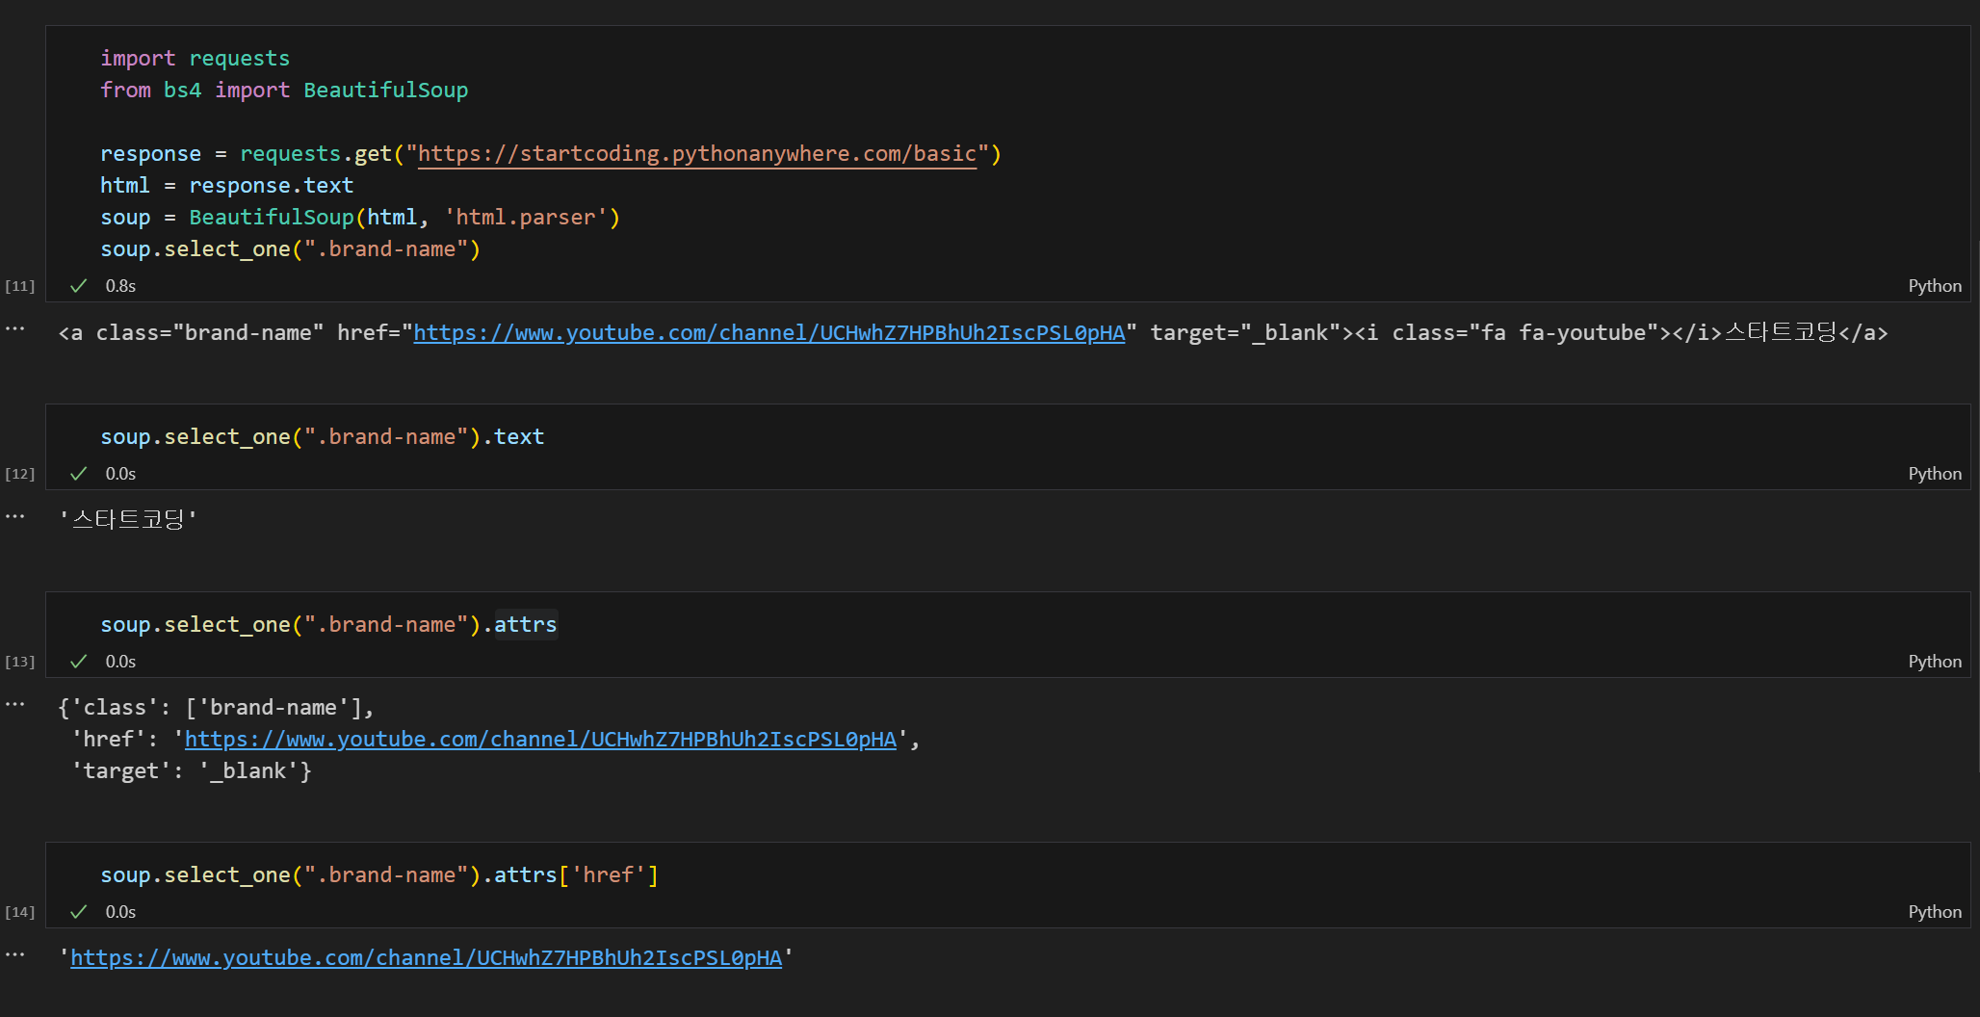Click the 'target': '_blank' output line
This screenshot has width=1980, height=1017.
(x=192, y=771)
